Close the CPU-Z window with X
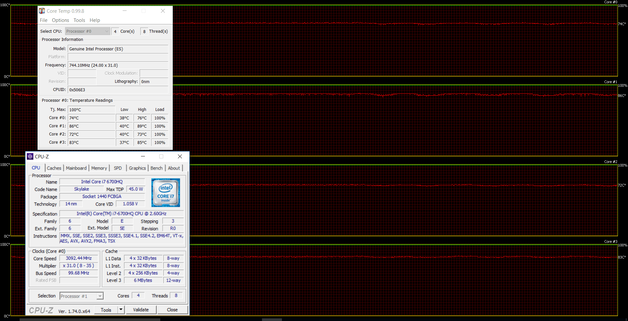This screenshot has width=628, height=321. click(180, 156)
